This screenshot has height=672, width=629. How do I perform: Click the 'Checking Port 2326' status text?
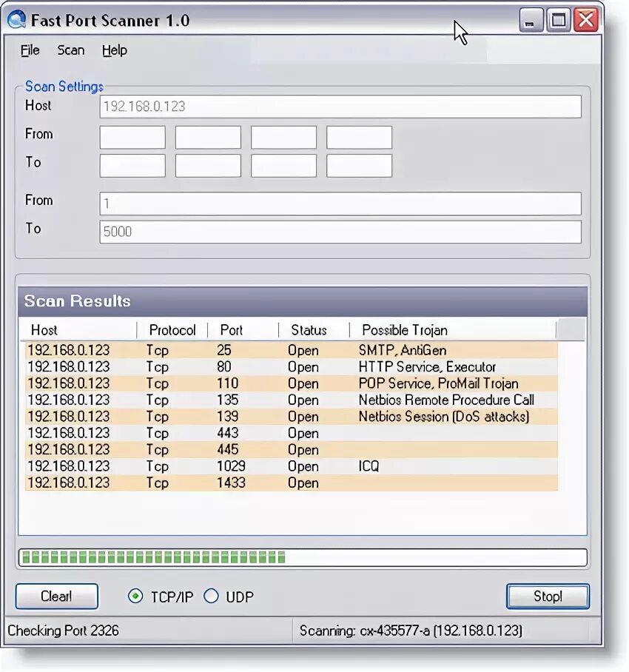click(x=63, y=631)
